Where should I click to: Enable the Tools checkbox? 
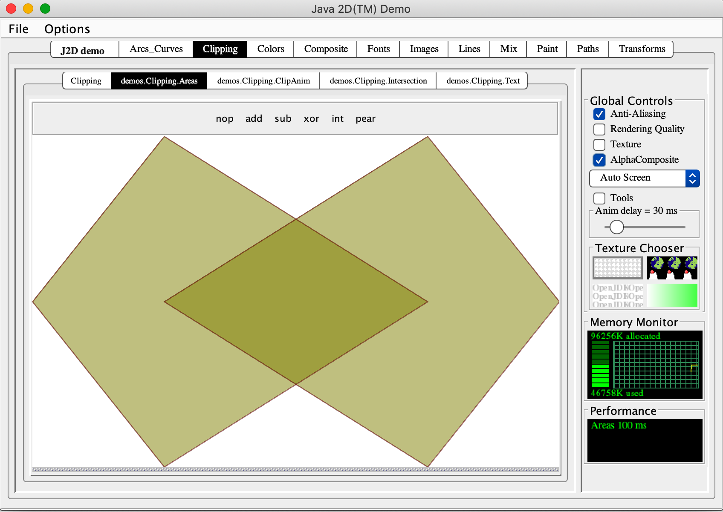point(599,198)
